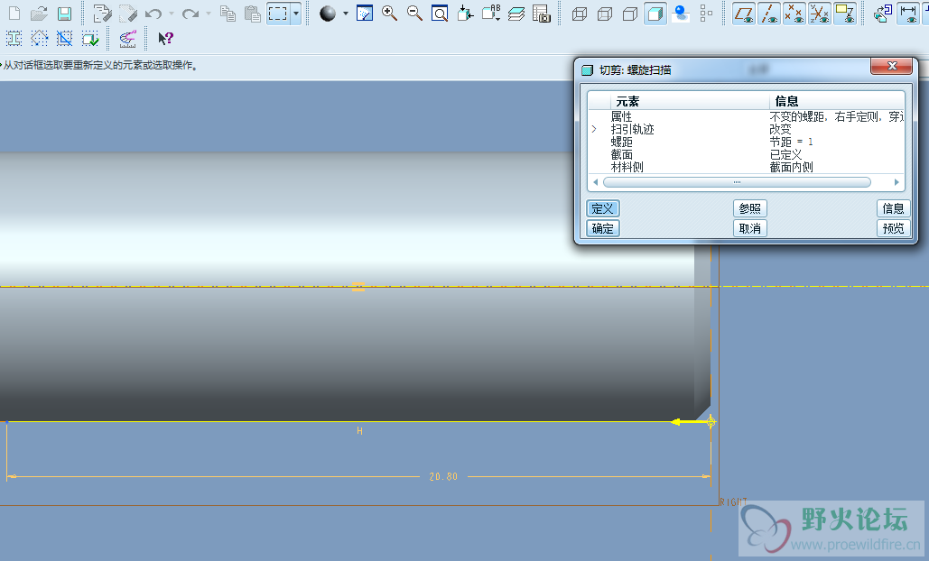
Task: Zoom in with the plus magnifier
Action: pyautogui.click(x=389, y=13)
